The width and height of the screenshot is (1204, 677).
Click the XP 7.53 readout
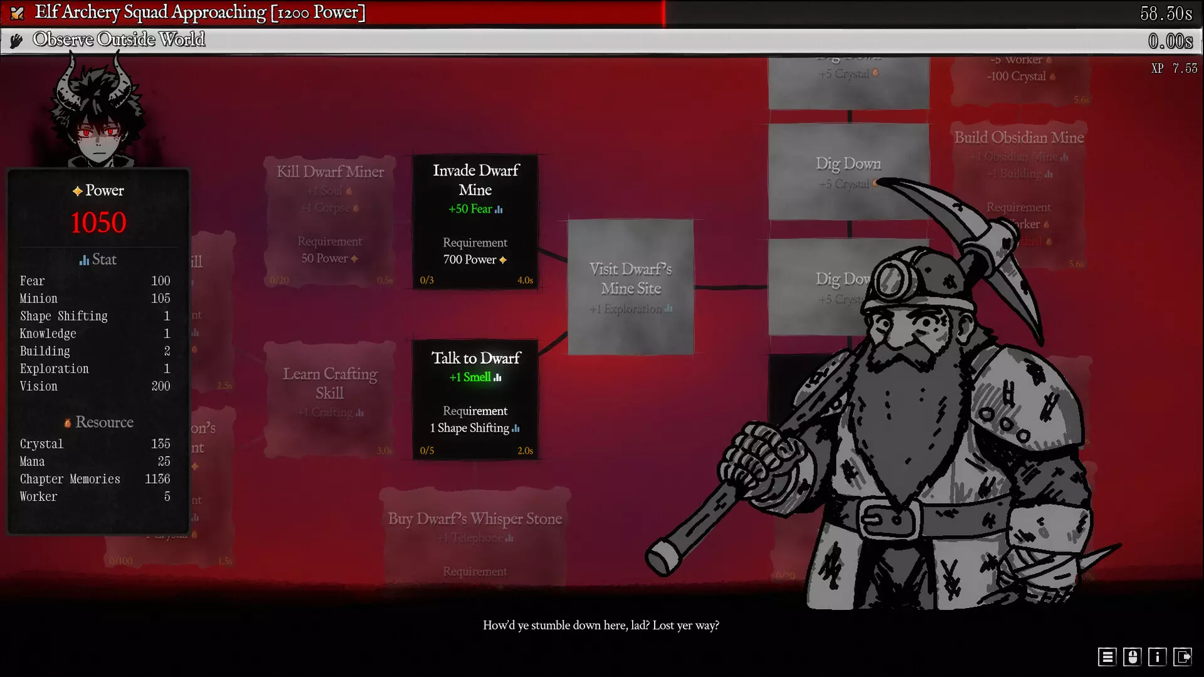click(x=1175, y=68)
